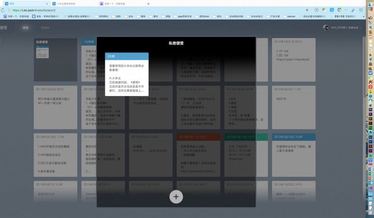
Task: Open the MIUI account dropdown menu
Action: tap(346, 27)
